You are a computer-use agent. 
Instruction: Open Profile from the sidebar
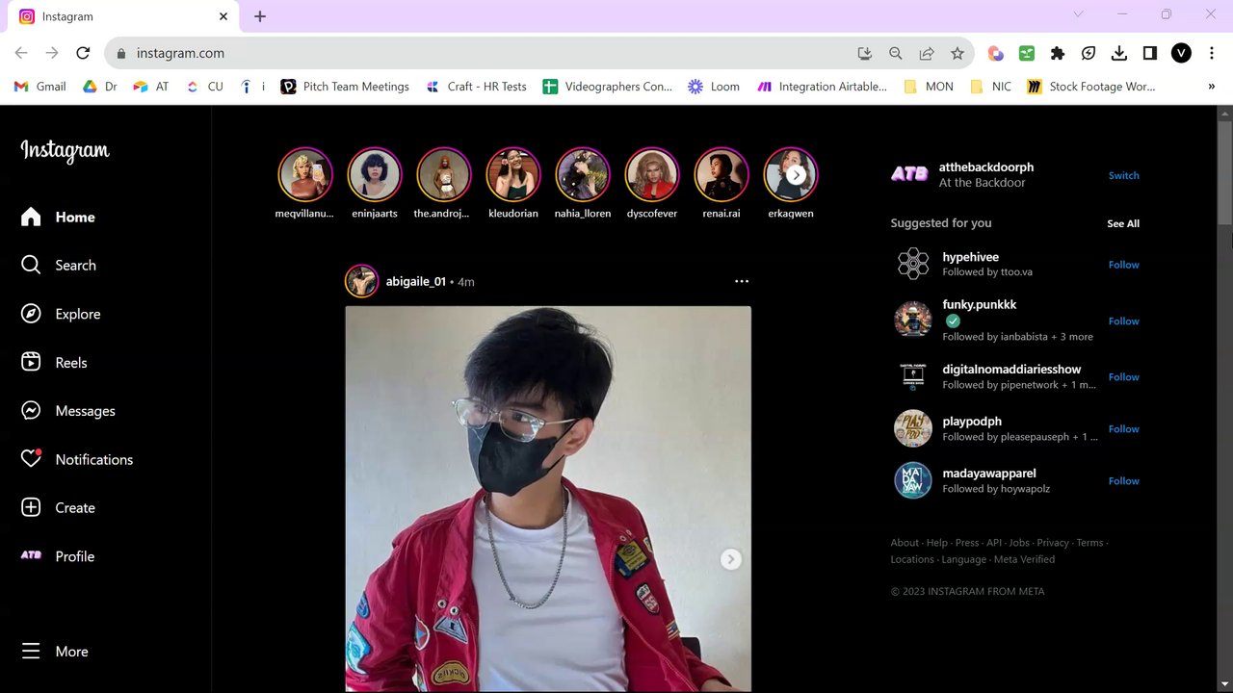(58, 555)
